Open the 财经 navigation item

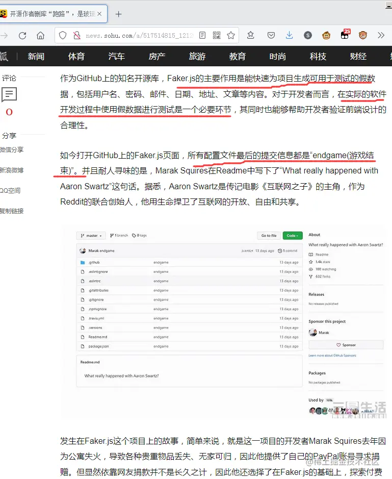pos(358,56)
